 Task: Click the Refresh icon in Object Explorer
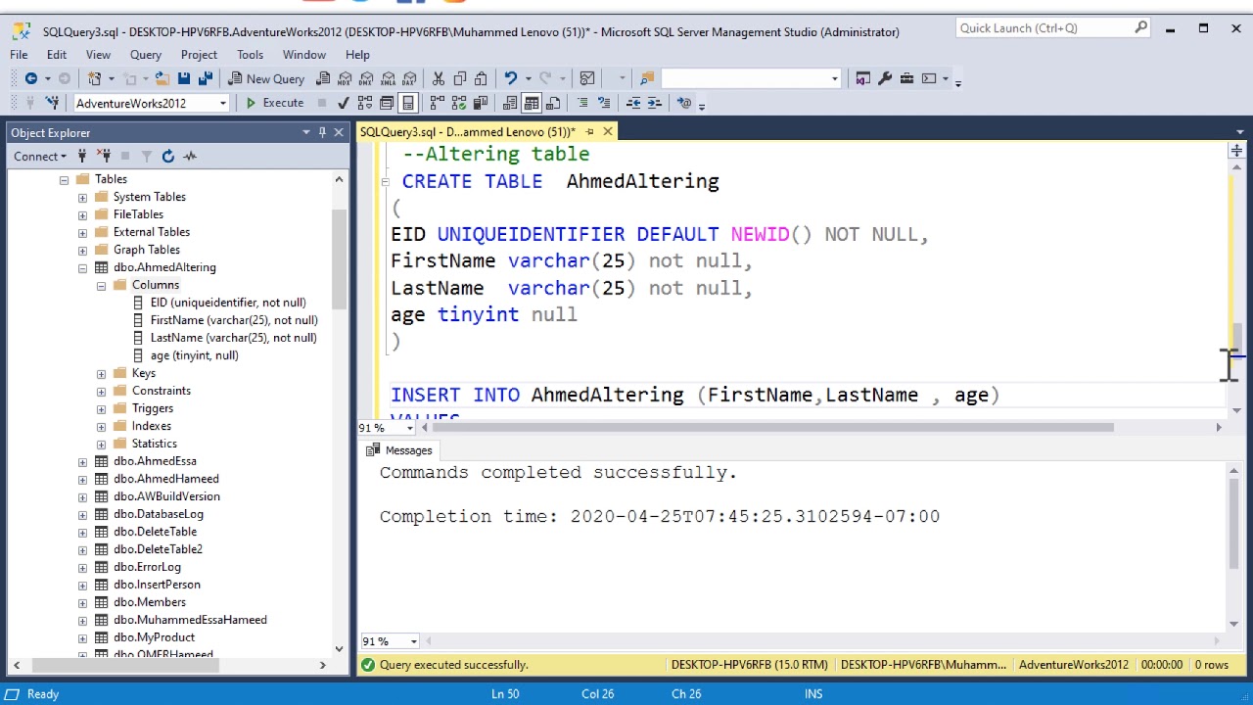coord(168,156)
